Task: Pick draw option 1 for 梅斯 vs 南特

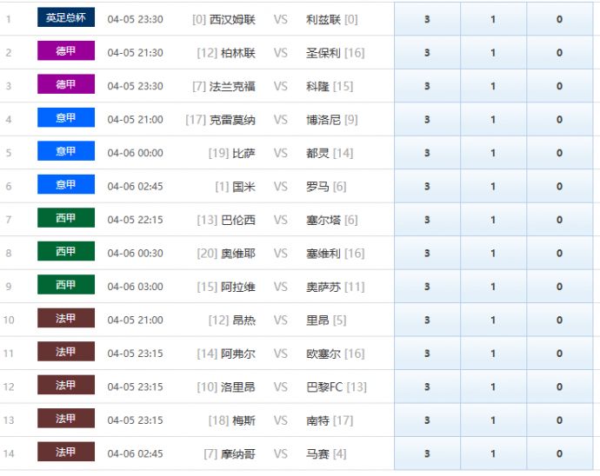Action: click(x=493, y=420)
